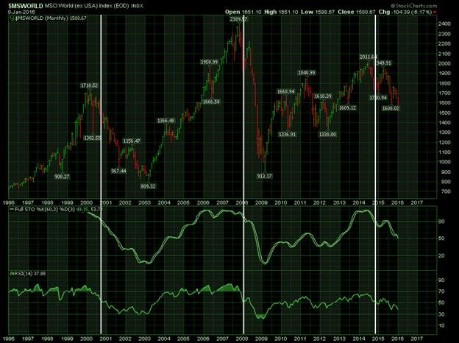
Task: Click the StockCharts.com watermark
Action: [x=413, y=6]
